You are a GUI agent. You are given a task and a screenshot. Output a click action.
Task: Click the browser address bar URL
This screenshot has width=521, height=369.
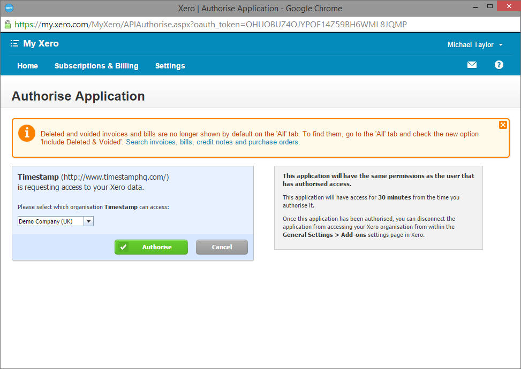pyautogui.click(x=210, y=24)
